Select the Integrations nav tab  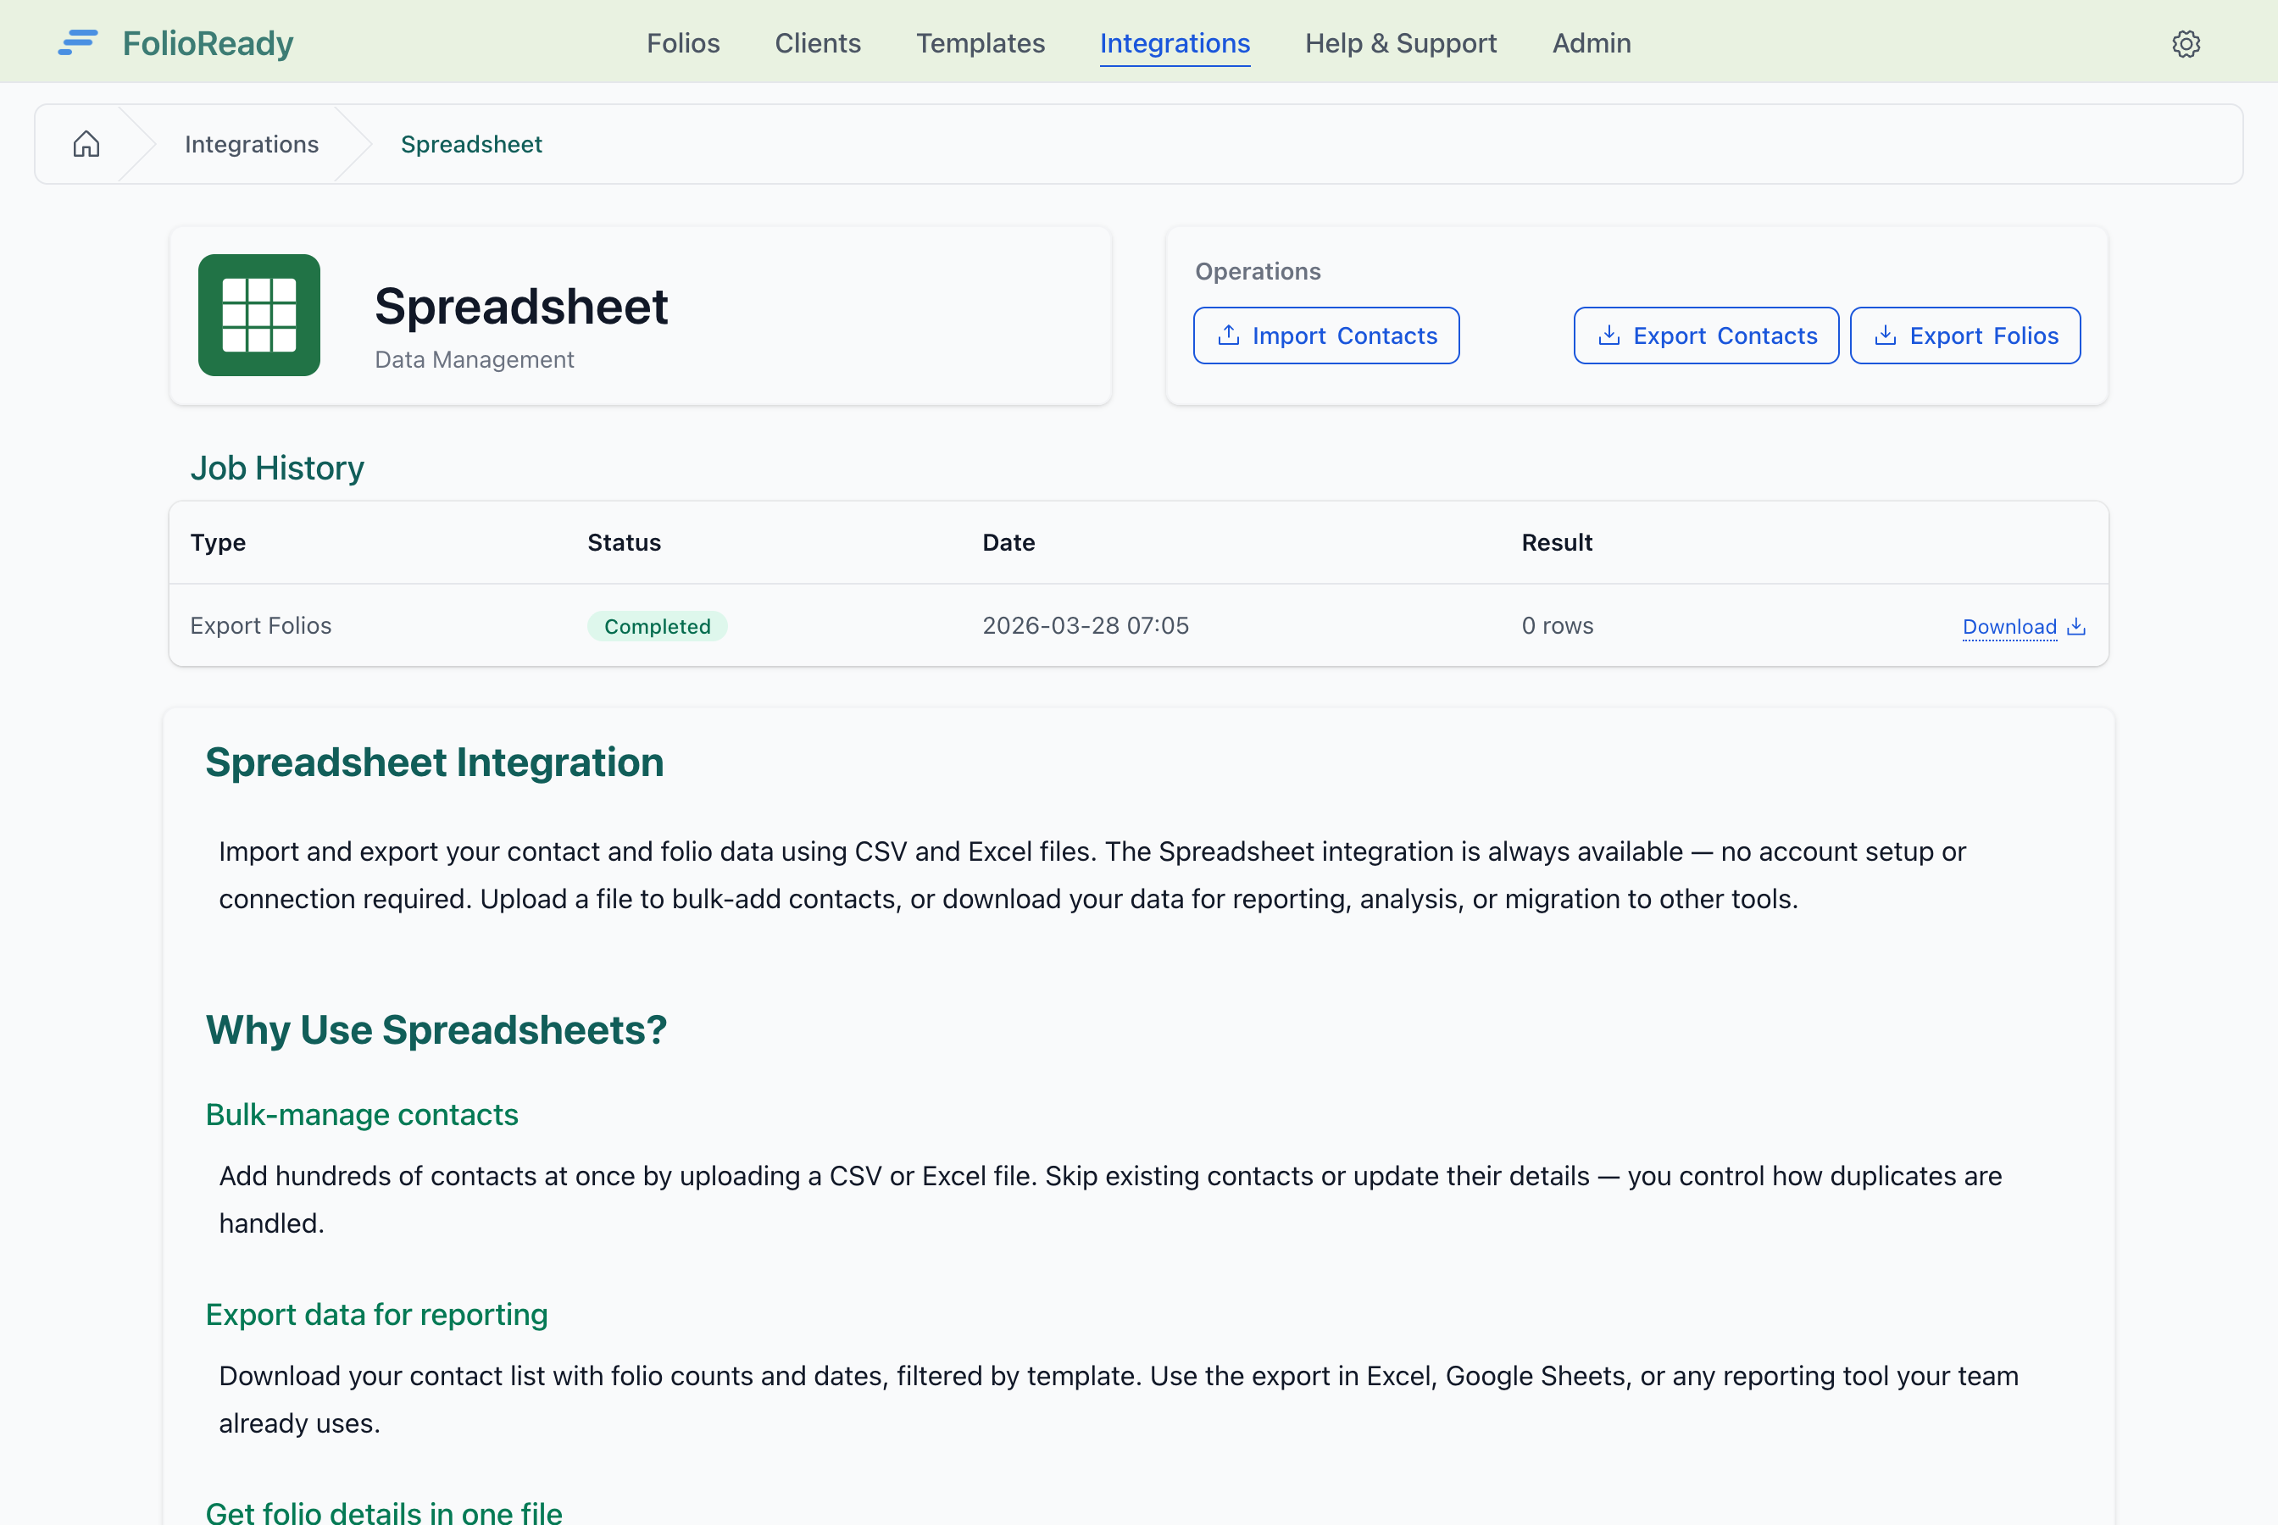tap(1174, 43)
